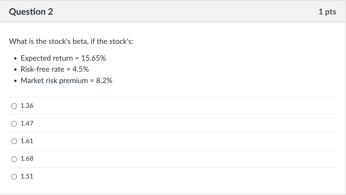Screen dimensions: 346x195
Task: Pick the radio button for 1.61
Action: 14,141
